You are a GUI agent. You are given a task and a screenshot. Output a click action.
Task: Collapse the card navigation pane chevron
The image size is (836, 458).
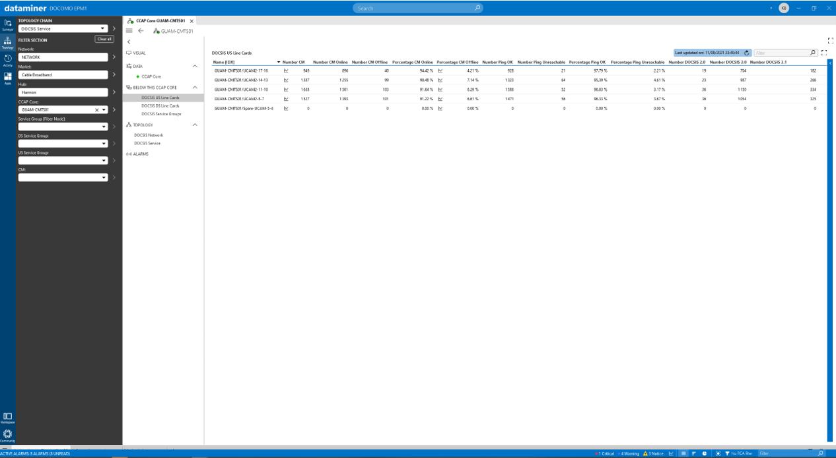129,42
